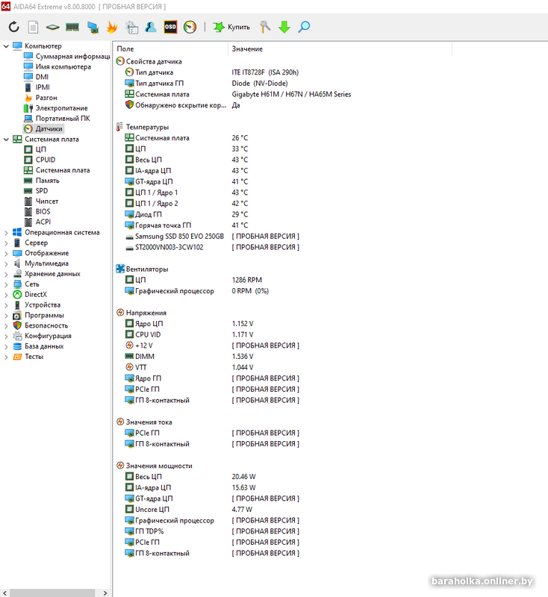Expand the Тесты tree node

[6, 357]
